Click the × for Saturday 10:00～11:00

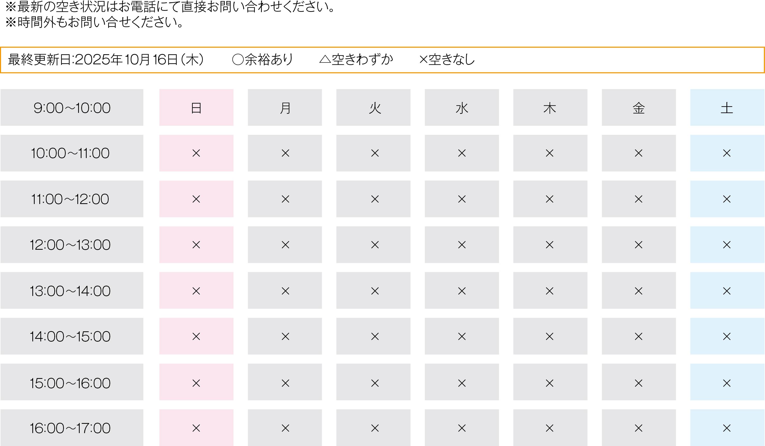coord(727,153)
